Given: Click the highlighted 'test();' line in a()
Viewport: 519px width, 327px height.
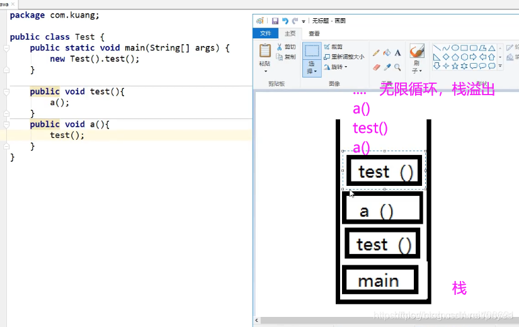Looking at the screenshot, I should pos(67,135).
